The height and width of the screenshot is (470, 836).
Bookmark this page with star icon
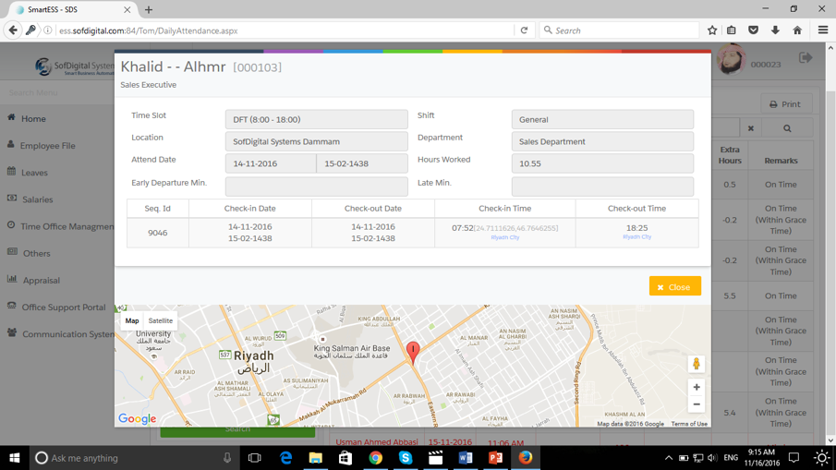712,30
